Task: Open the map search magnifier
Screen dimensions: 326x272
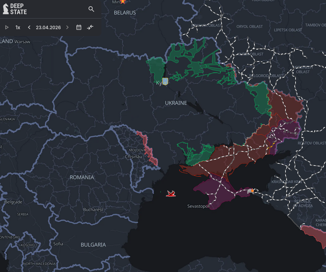Action: pyautogui.click(x=91, y=9)
